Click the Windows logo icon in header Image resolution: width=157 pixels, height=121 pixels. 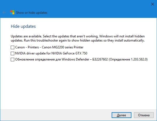pyautogui.click(x=12, y=12)
